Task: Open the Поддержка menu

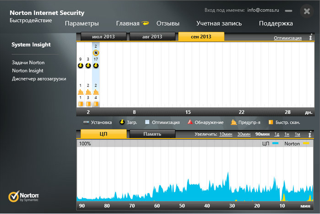Action: click(x=276, y=23)
